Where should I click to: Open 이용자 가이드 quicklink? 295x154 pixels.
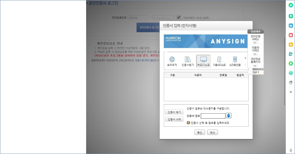pos(256,50)
